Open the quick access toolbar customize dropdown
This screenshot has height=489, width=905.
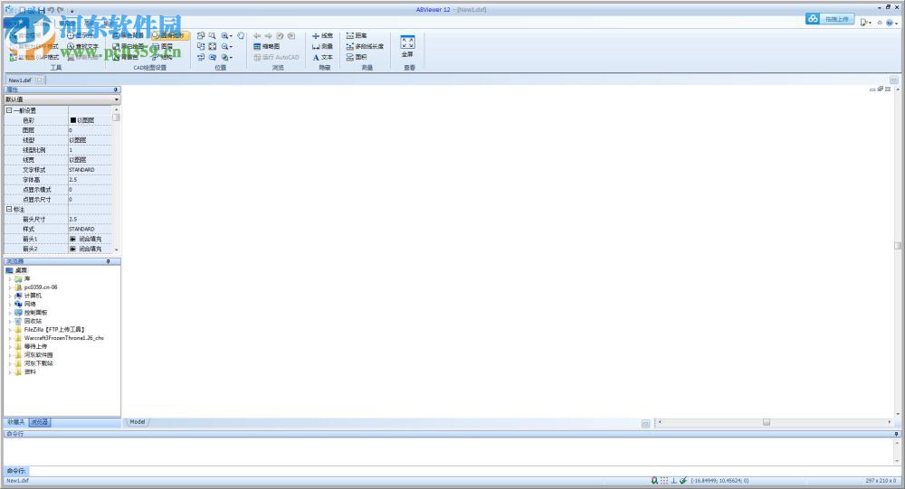(71, 11)
